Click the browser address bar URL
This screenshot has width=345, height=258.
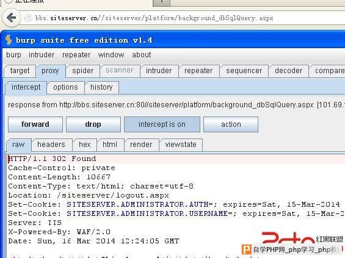154,18
